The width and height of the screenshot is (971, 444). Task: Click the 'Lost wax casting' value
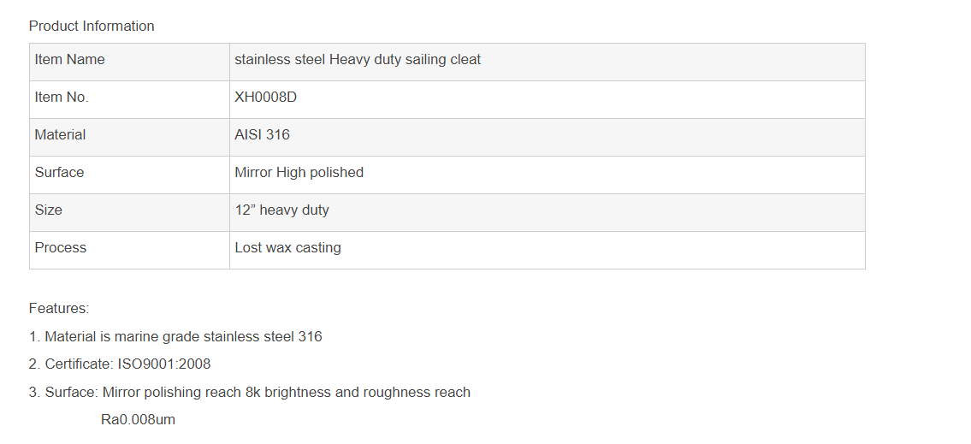[287, 248]
